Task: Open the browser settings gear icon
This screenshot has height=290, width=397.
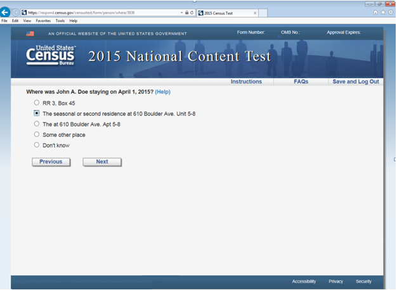Action: click(391, 13)
